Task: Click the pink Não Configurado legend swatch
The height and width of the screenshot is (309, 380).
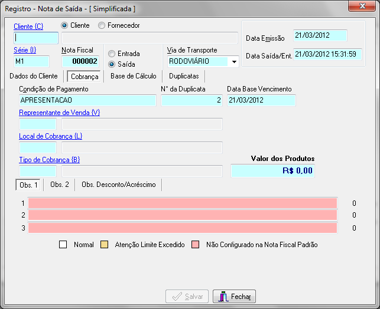Action: tap(196, 245)
